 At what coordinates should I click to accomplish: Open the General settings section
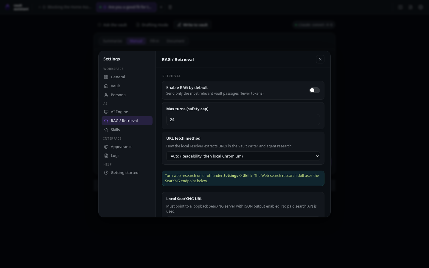[x=127, y=77]
